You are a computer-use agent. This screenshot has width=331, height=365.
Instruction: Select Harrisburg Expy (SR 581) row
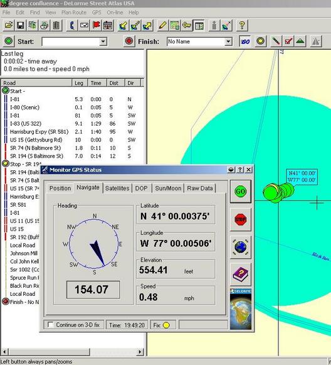click(72, 132)
